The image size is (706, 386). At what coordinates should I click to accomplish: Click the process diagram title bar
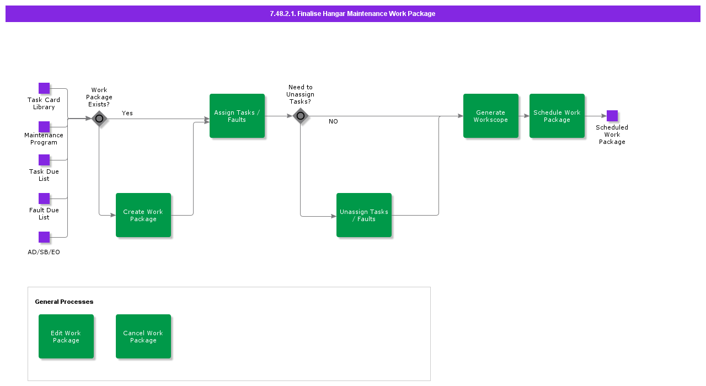coord(352,13)
